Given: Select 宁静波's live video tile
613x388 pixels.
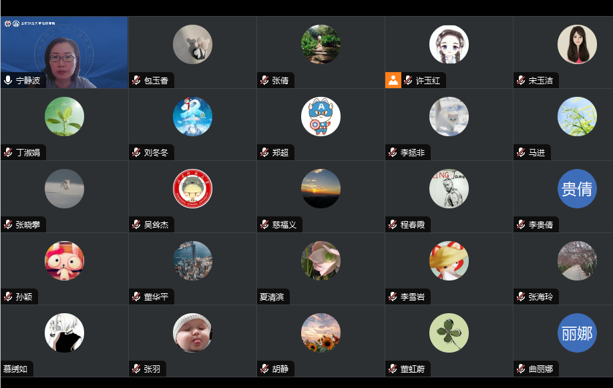Looking at the screenshot, I should (64, 52).
